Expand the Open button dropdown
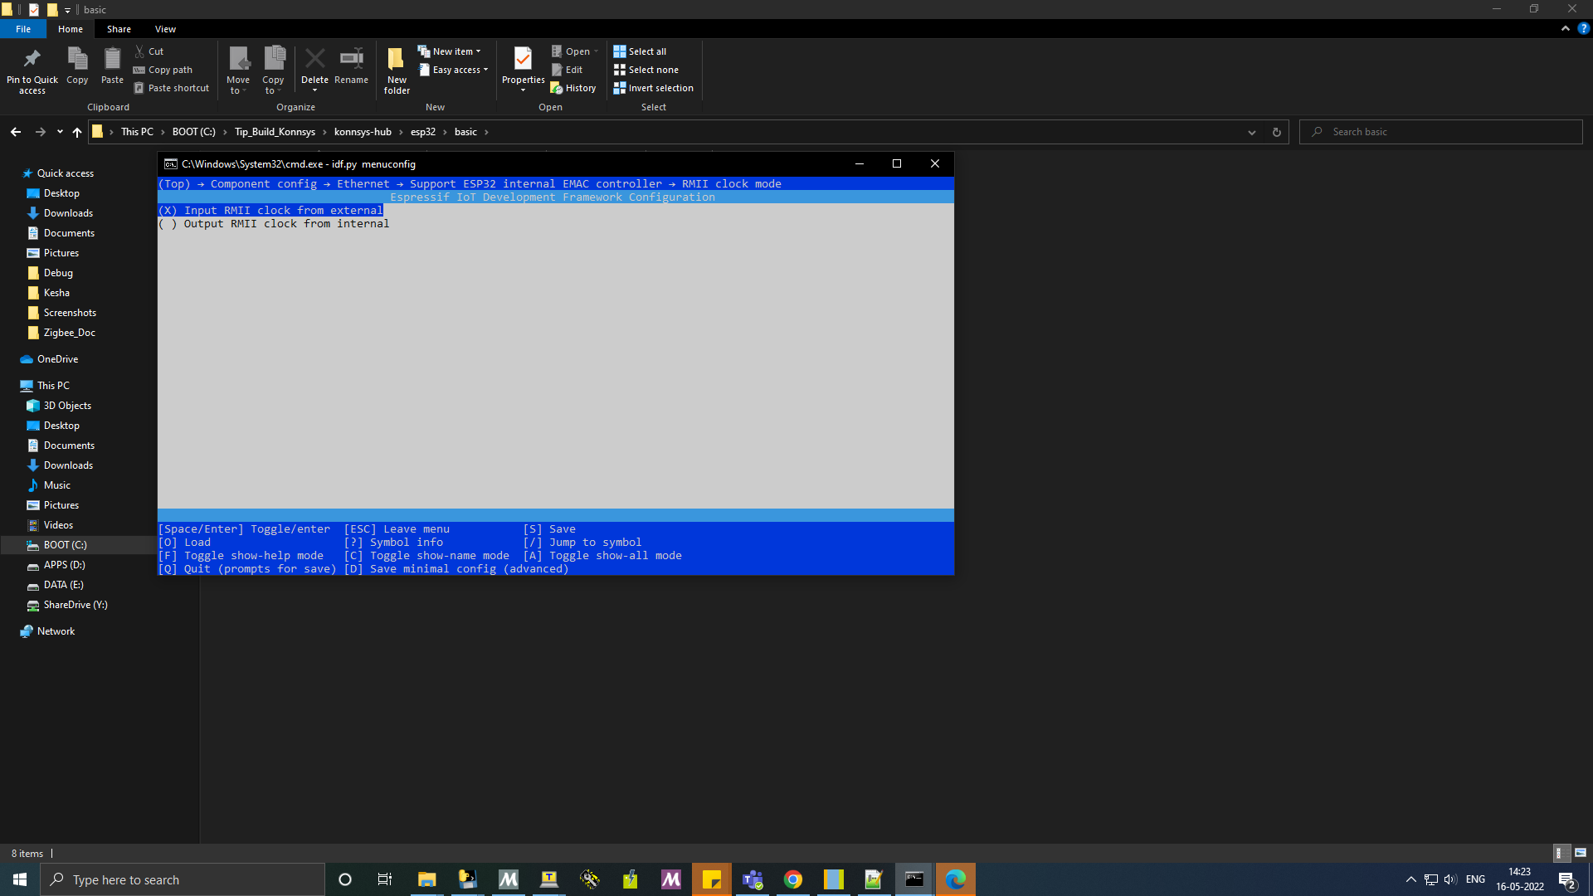The image size is (1593, 896). 596,51
